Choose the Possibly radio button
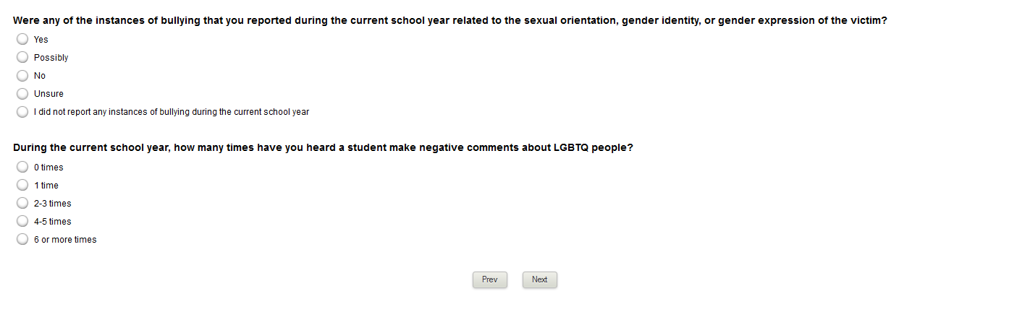 (22, 58)
